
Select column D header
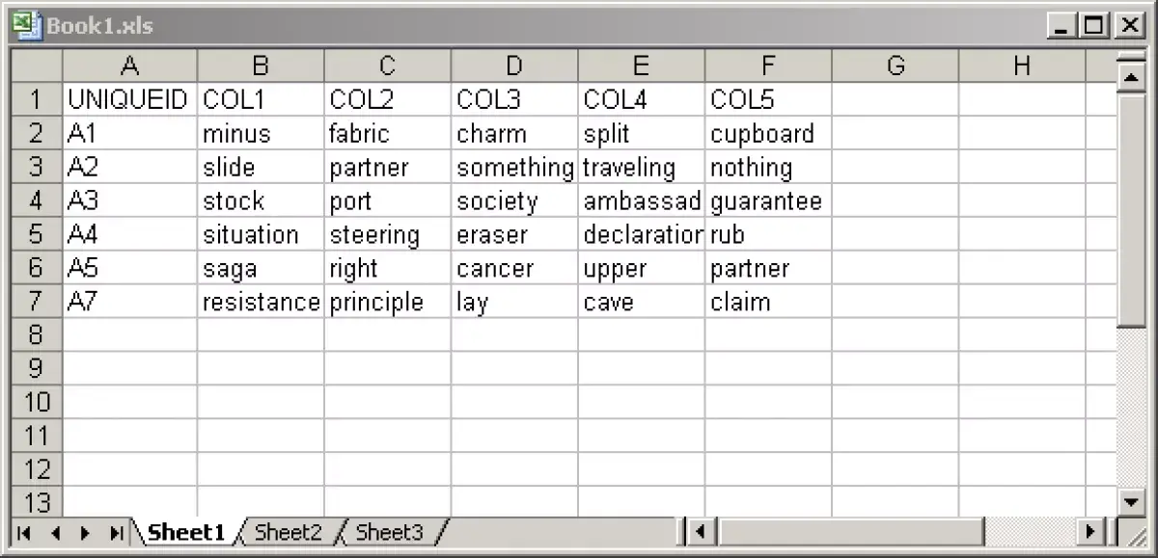(514, 66)
